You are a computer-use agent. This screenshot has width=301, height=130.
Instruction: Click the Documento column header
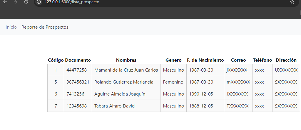point(78,60)
